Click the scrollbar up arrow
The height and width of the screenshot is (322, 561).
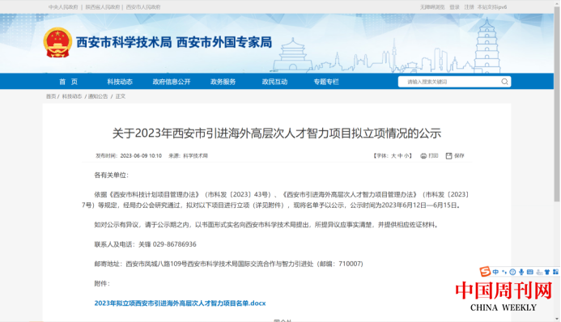tap(557, 2)
